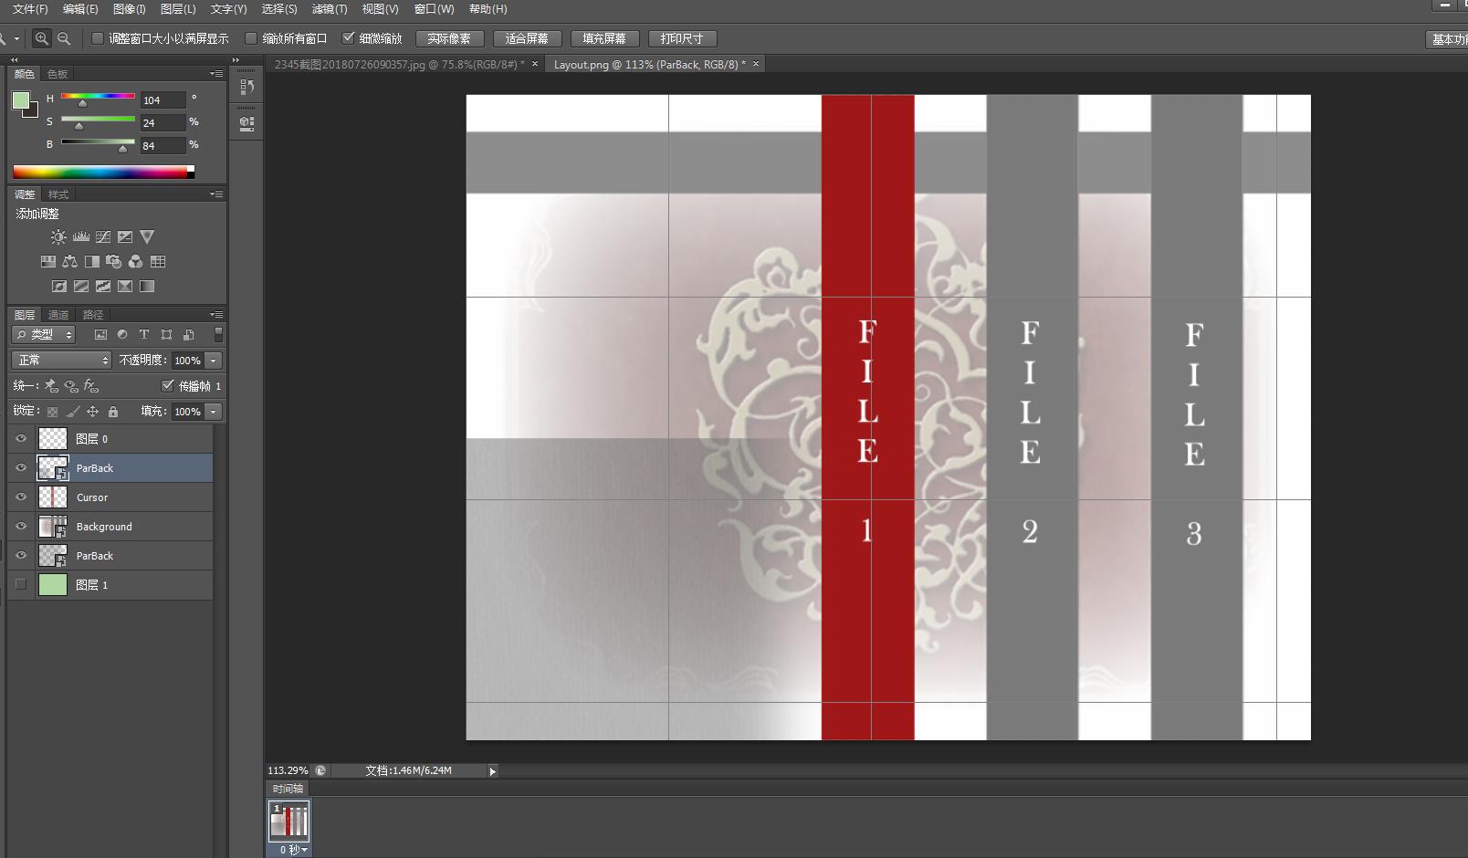Click unify layer style fx icon

point(91,386)
